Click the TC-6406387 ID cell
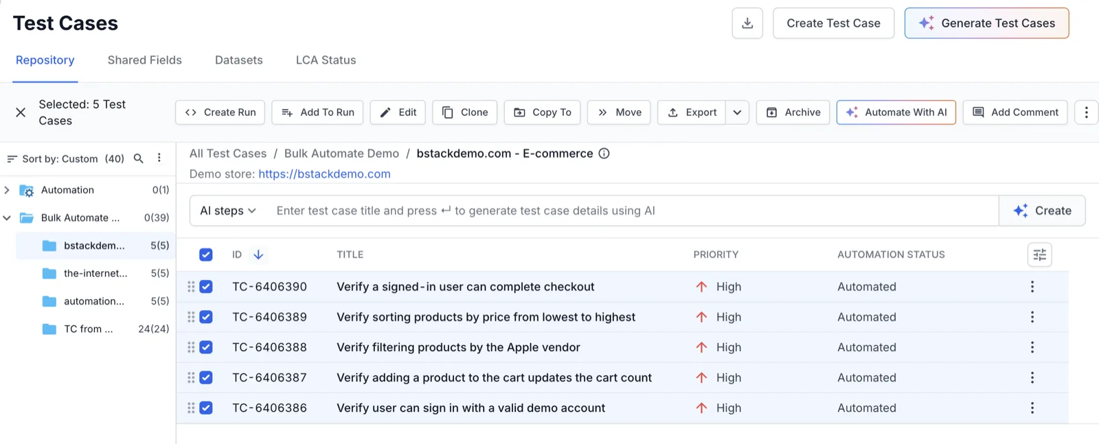 (x=269, y=377)
